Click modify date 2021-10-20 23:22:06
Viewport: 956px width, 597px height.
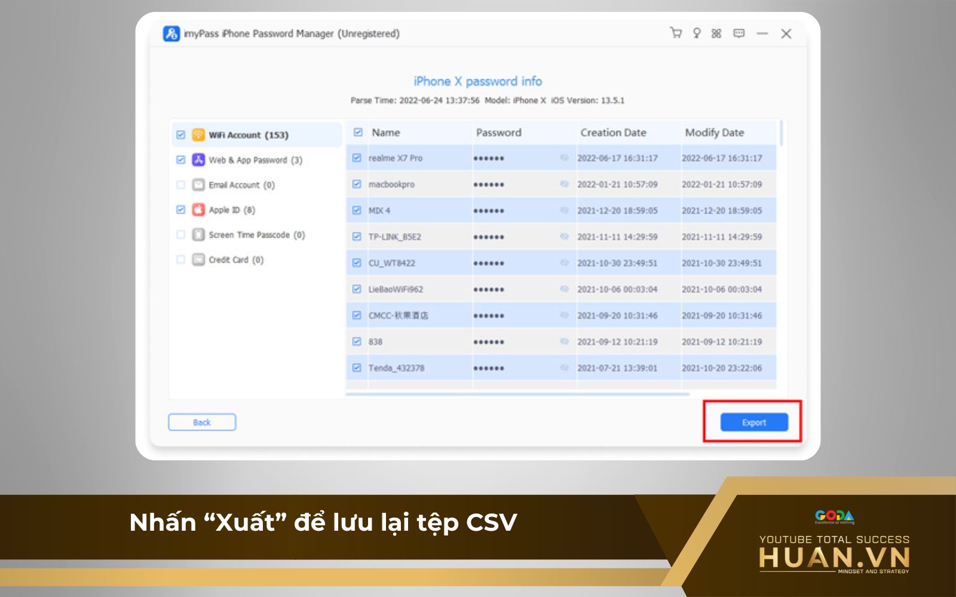coord(722,368)
